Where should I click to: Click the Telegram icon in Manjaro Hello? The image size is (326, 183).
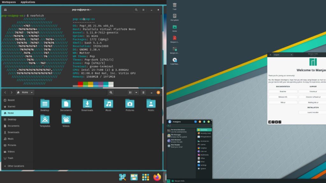pyautogui.click(x=270, y=122)
